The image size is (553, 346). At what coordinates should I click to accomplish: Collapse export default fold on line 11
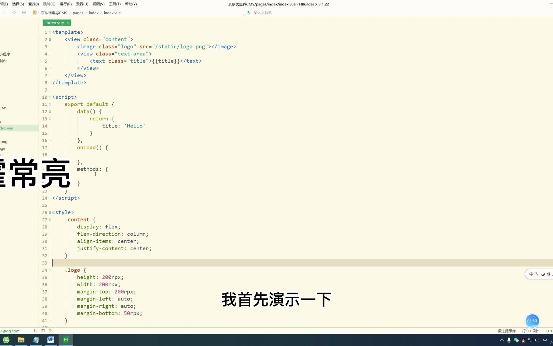pyautogui.click(x=50, y=104)
